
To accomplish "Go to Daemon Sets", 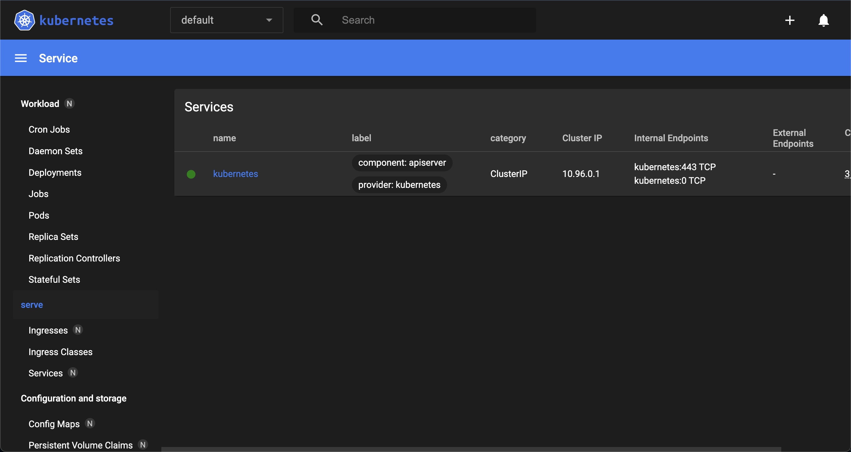I will pos(56,151).
